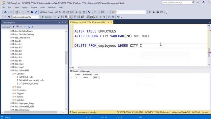Viewport: 211px width, 119px height.
Task: Expand the dbo.DimScenario table node
Action: click(x=11, y=38)
